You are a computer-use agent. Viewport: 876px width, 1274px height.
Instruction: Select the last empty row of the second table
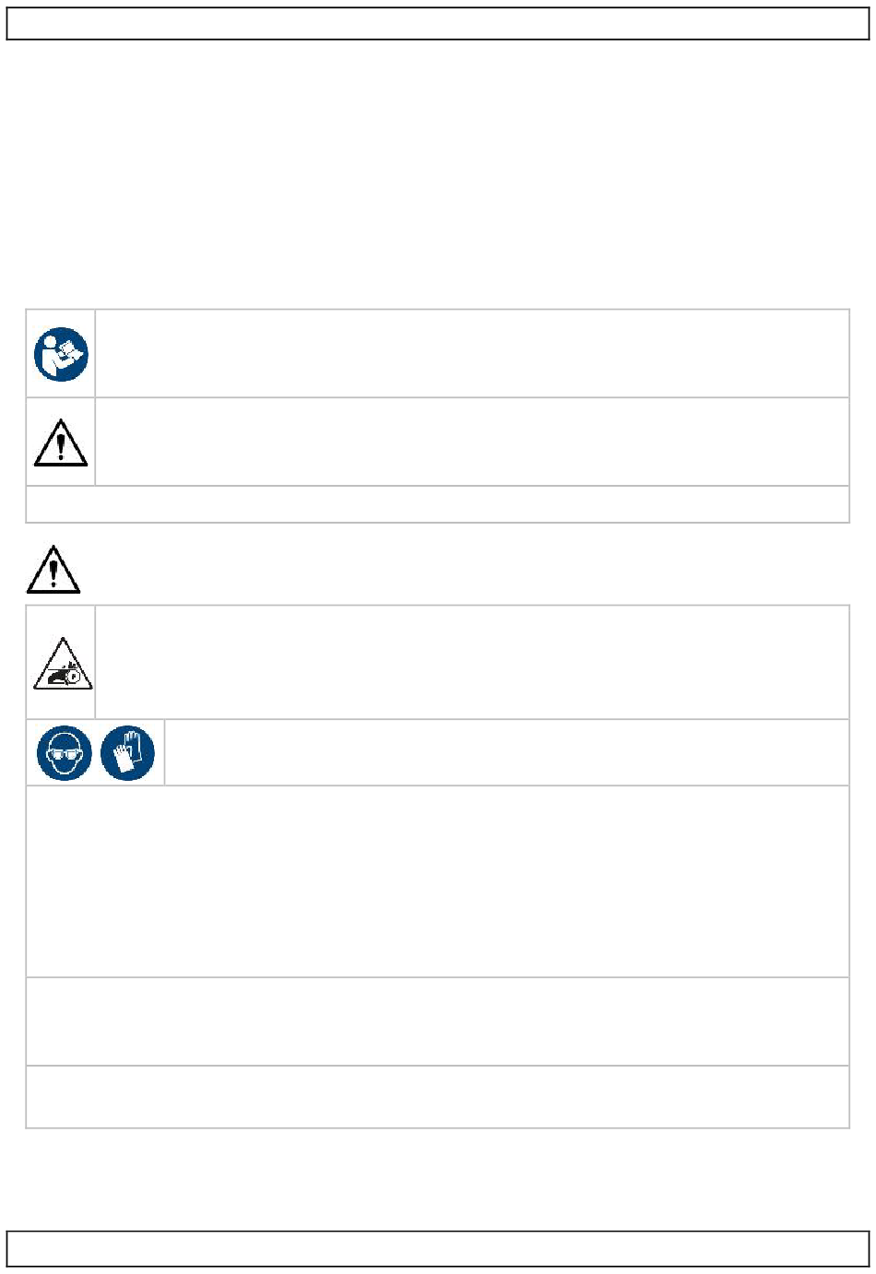pos(437,1097)
